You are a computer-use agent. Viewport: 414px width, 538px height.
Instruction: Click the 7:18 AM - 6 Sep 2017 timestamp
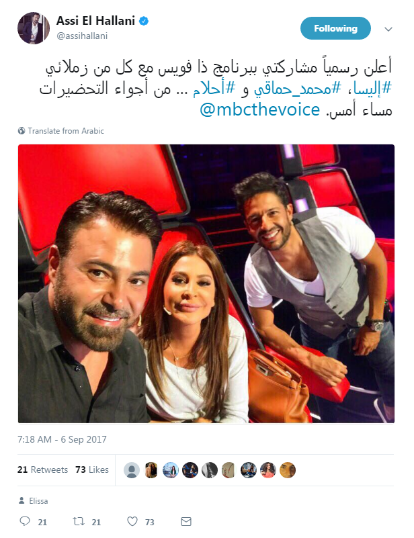[62, 439]
